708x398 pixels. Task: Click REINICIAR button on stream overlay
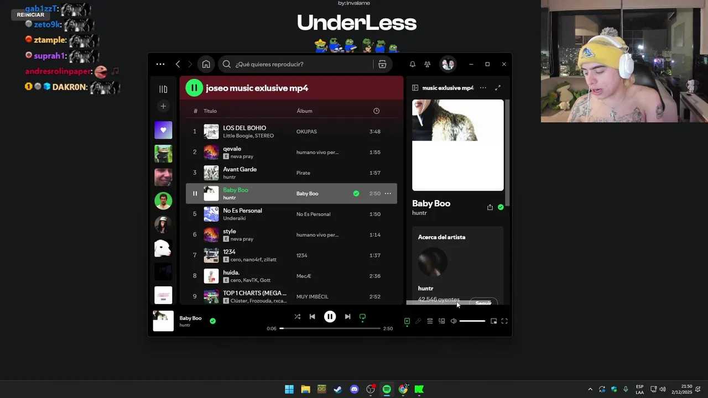point(30,15)
